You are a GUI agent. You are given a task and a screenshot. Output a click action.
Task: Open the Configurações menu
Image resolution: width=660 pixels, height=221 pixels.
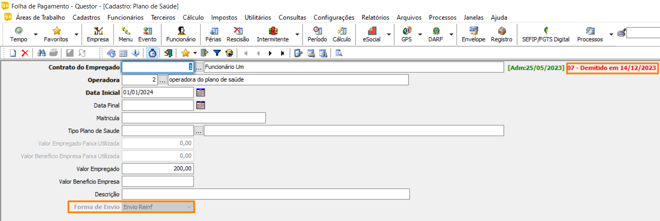pos(334,17)
